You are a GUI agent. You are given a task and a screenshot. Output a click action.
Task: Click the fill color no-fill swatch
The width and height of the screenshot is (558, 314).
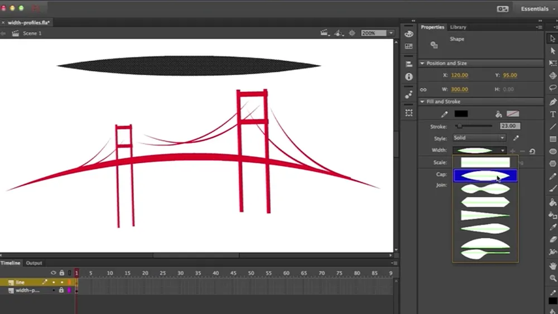[513, 114]
